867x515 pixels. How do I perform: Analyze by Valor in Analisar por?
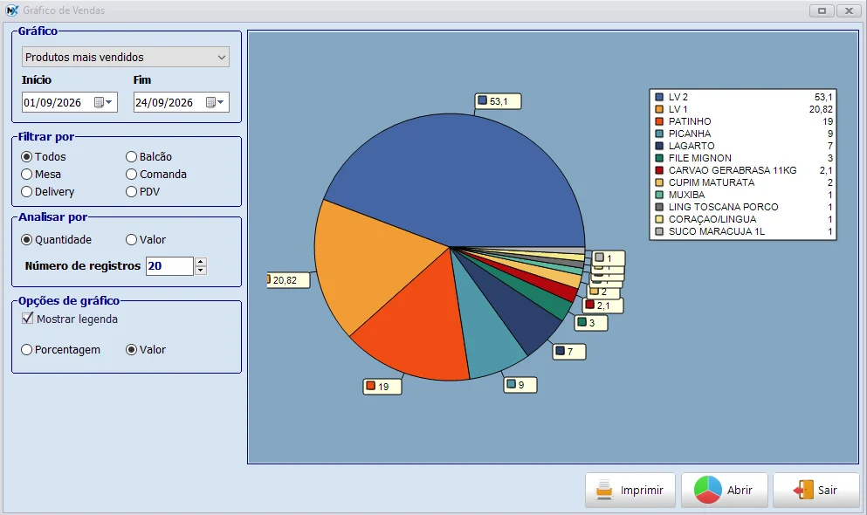pyautogui.click(x=131, y=240)
